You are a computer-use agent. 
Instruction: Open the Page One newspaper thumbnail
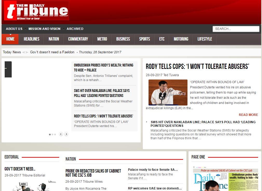(x=225, y=179)
